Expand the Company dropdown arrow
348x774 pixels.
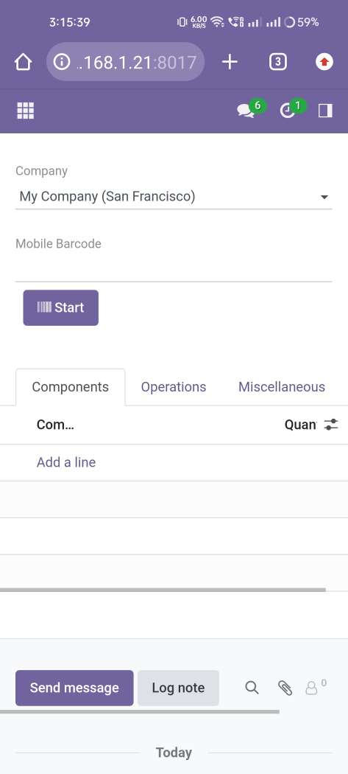pos(324,197)
